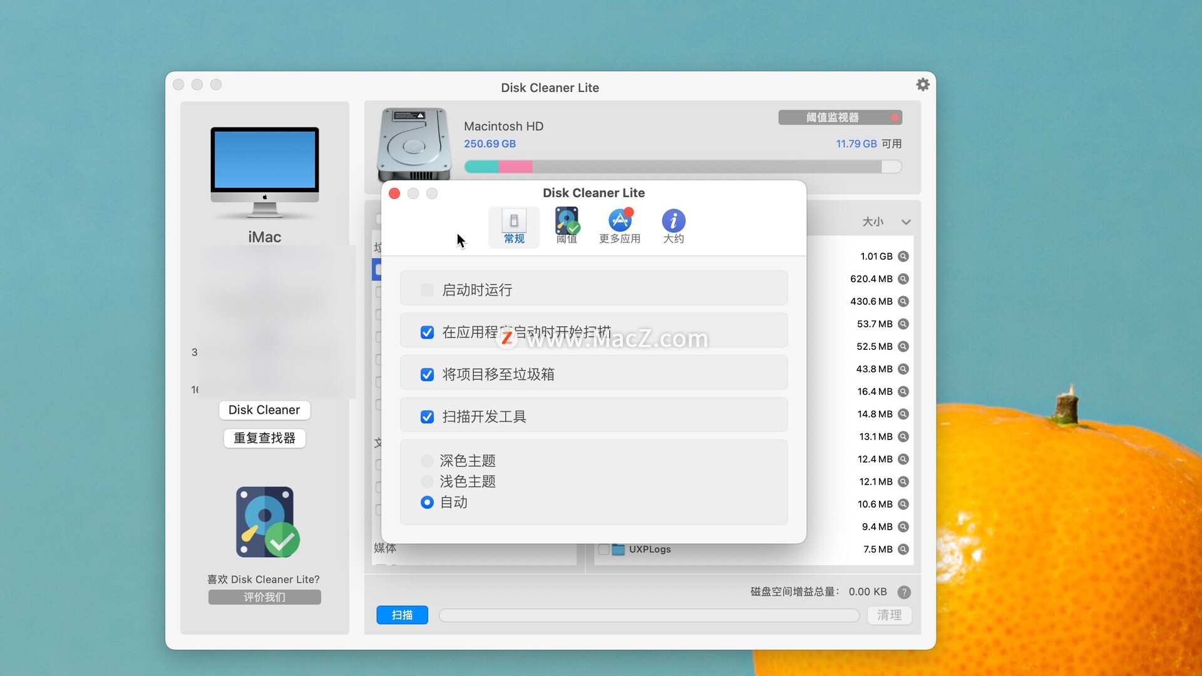Open the Disk Cleaner module
The height and width of the screenshot is (676, 1202).
[x=264, y=410]
